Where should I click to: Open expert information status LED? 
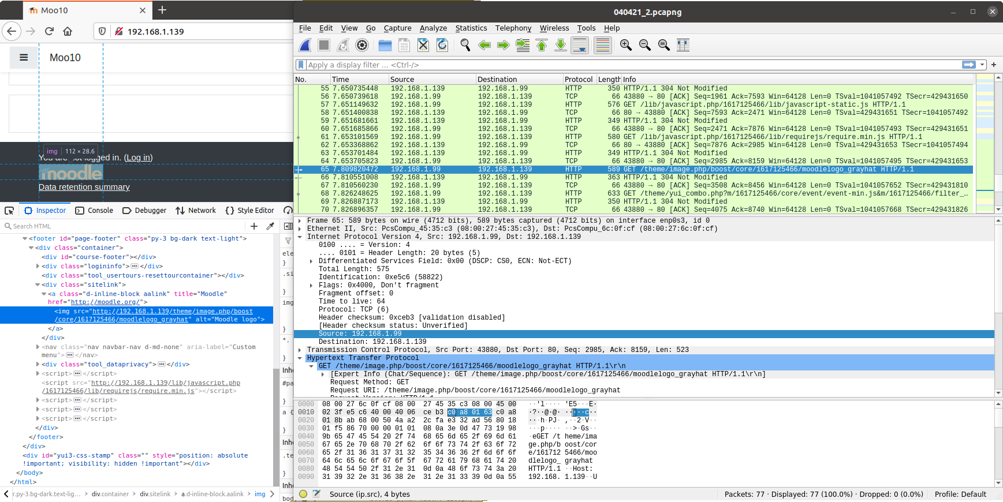click(303, 494)
